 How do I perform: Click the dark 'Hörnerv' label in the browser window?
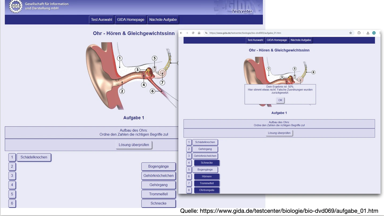click(x=207, y=176)
